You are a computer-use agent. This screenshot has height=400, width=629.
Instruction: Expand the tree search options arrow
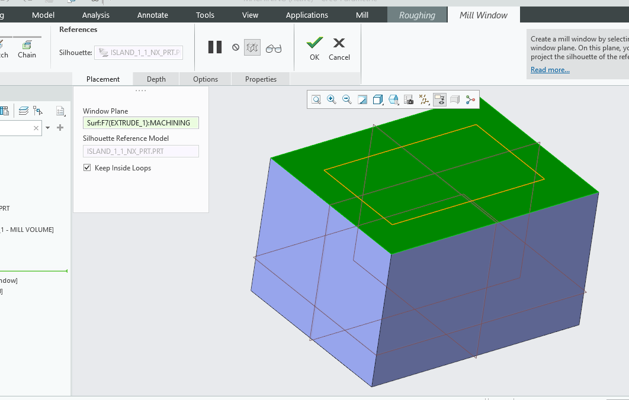click(x=48, y=128)
